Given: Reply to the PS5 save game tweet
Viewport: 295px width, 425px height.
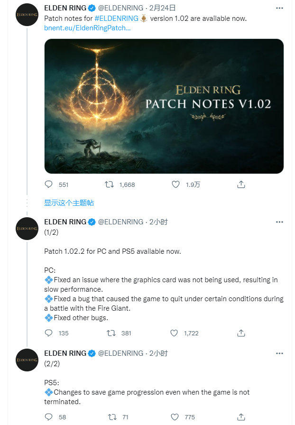Looking at the screenshot, I should coord(49,417).
